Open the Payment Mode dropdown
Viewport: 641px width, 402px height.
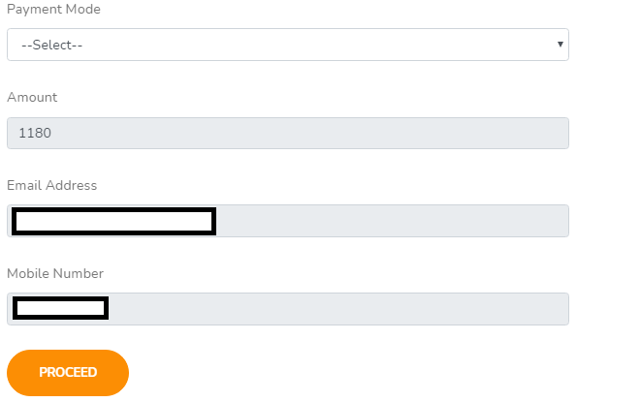click(287, 45)
